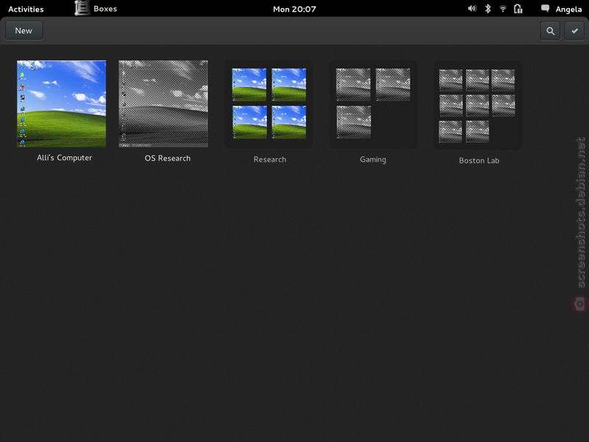The width and height of the screenshot is (589, 442).
Task: Open the battery status icon
Action: (518, 9)
